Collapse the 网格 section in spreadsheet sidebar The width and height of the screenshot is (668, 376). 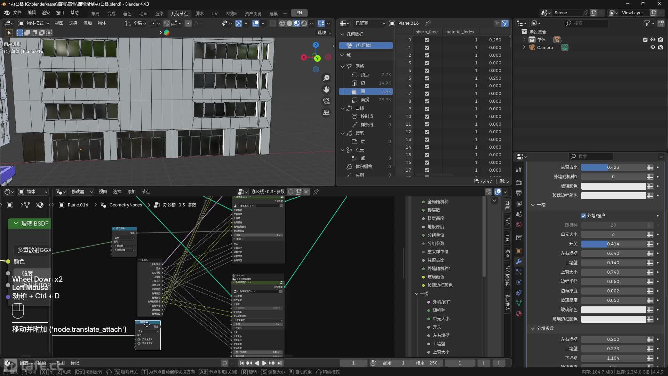(x=342, y=66)
